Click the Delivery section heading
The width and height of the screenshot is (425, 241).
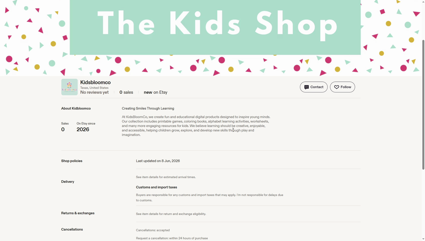click(68, 182)
